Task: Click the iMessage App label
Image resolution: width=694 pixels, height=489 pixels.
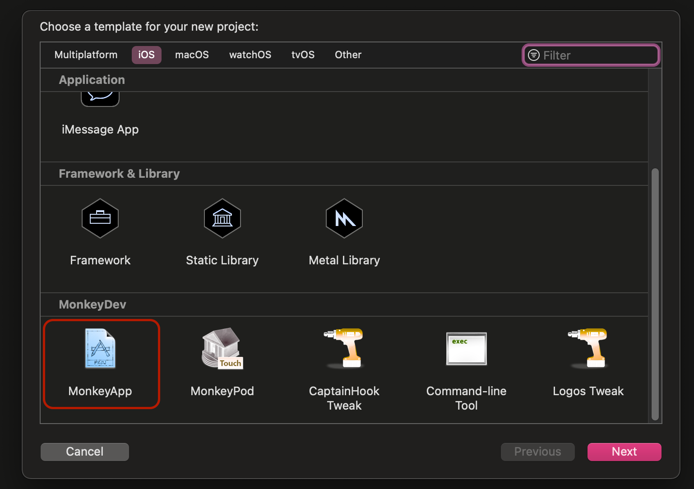Action: point(100,129)
